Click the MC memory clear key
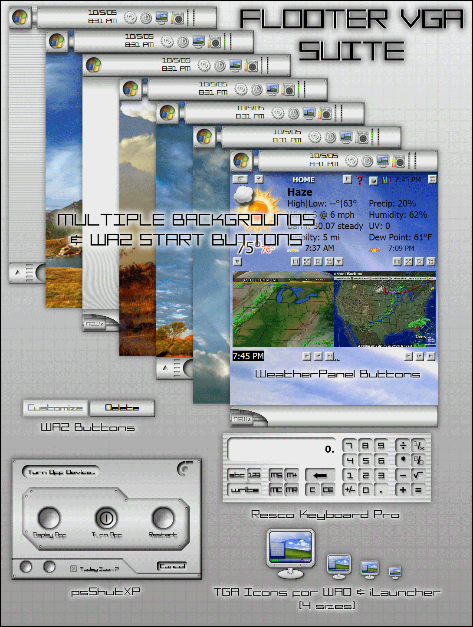The image size is (473, 627). coord(276,490)
